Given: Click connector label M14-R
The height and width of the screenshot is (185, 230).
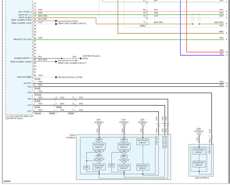Looking at the screenshot, I should [x=37, y=88].
